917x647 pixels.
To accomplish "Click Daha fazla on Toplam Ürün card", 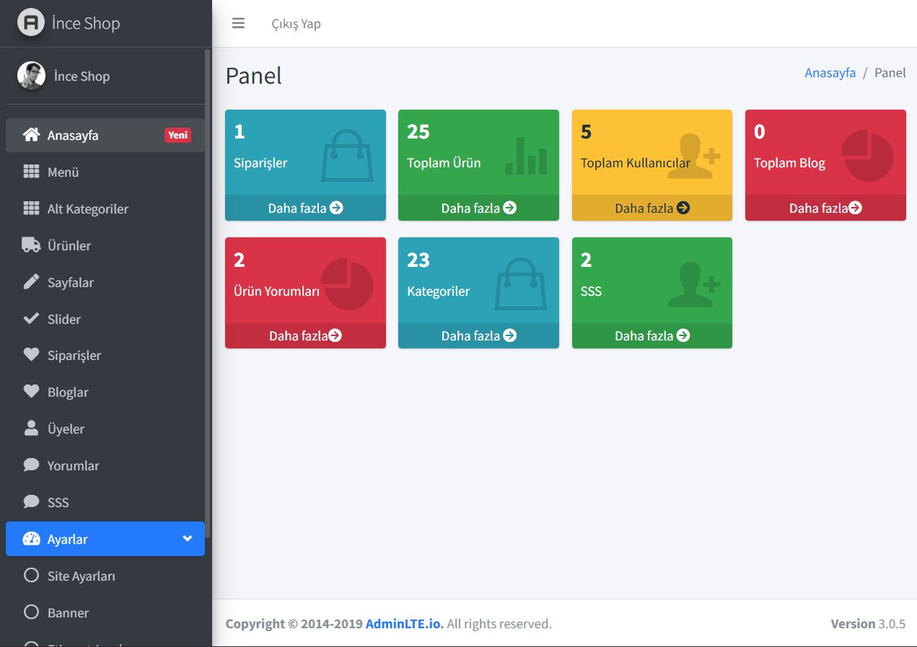I will [x=478, y=208].
